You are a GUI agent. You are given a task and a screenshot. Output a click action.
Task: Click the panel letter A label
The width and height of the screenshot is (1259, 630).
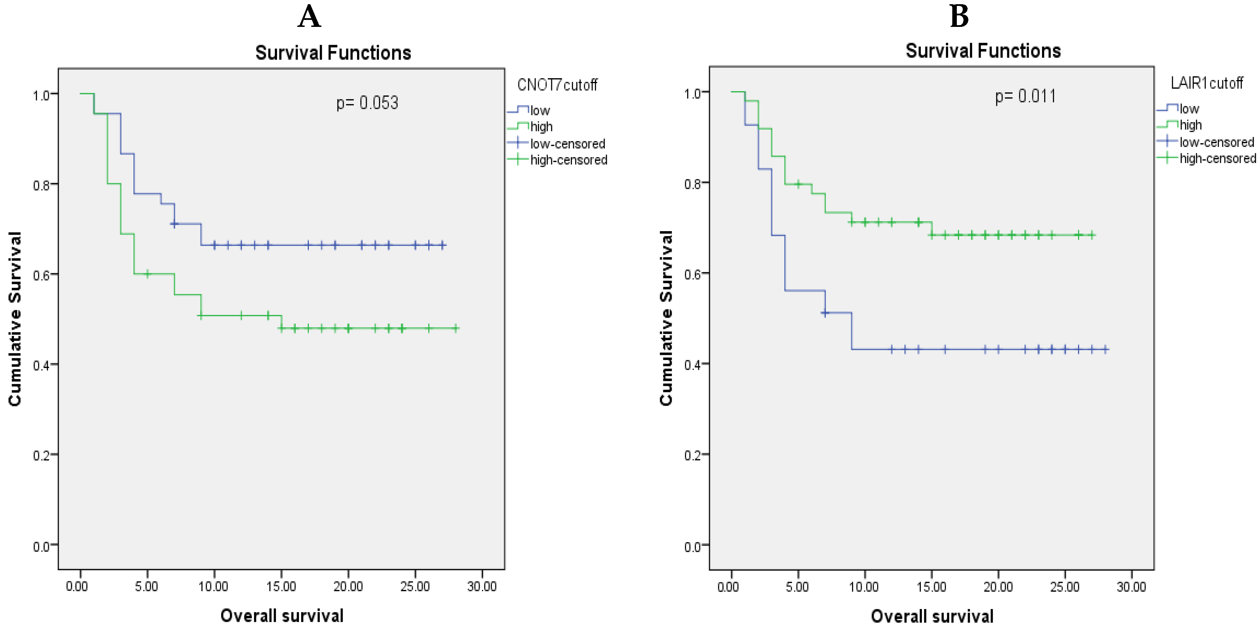pos(310,17)
